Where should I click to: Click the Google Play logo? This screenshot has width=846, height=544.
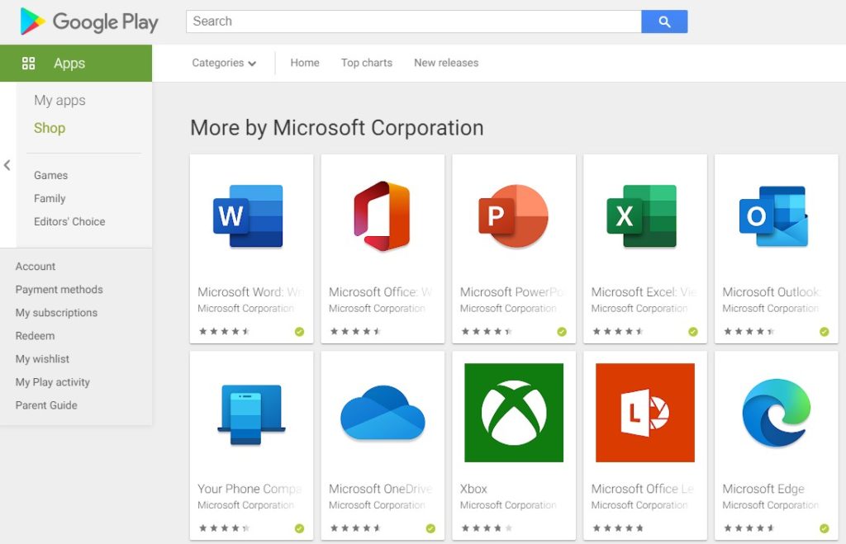(88, 22)
